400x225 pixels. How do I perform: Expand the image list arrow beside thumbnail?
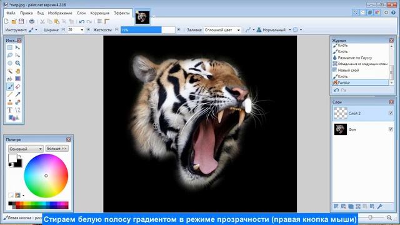point(154,17)
